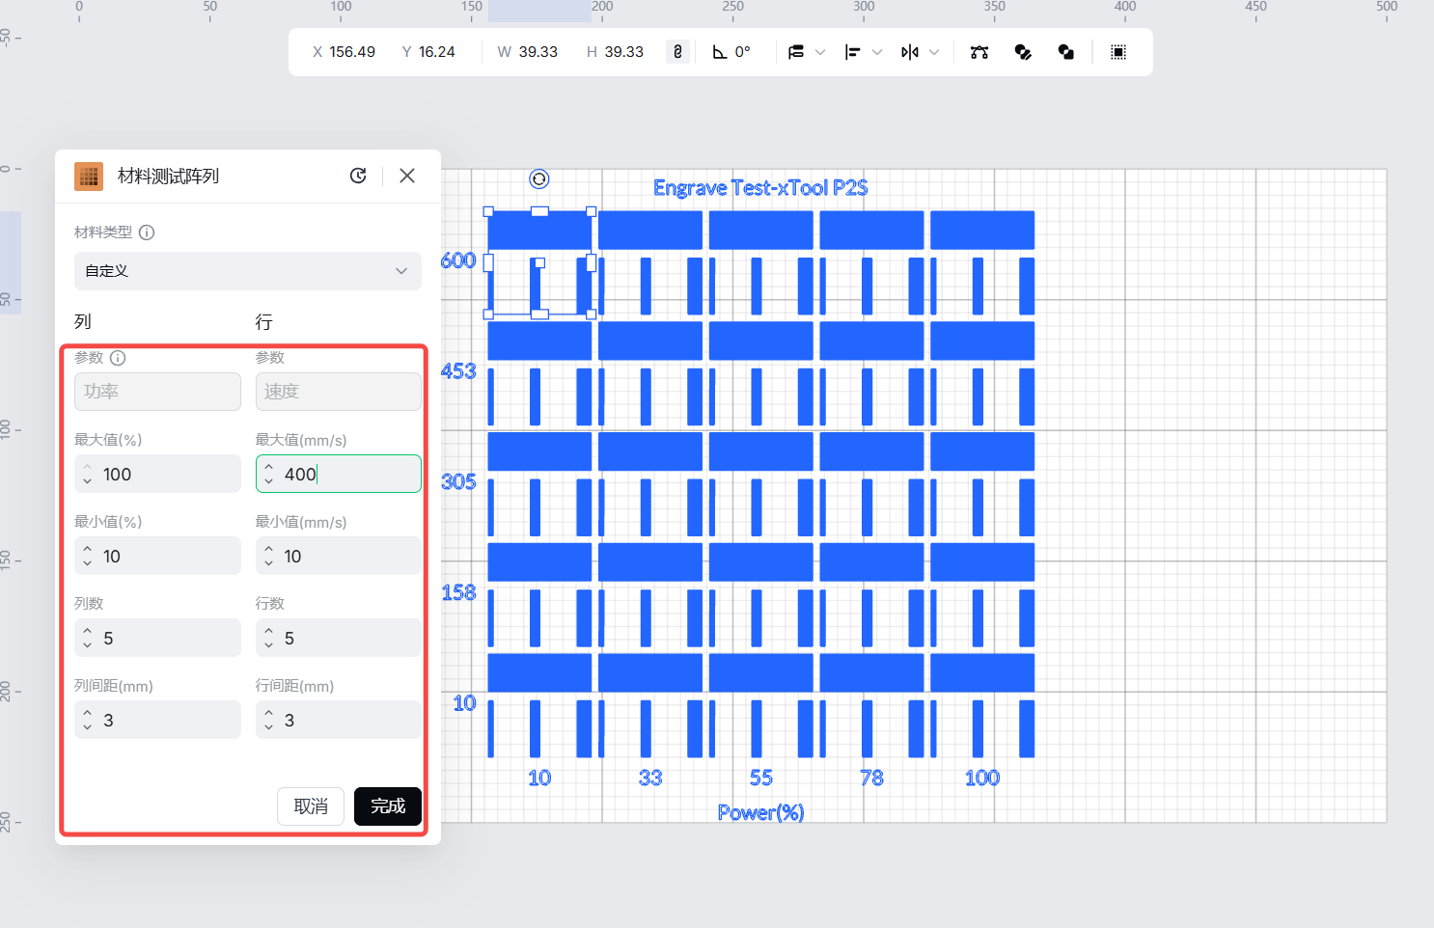The image size is (1434, 928).
Task: Click the info icon next to 材料类型
Action: pos(147,232)
